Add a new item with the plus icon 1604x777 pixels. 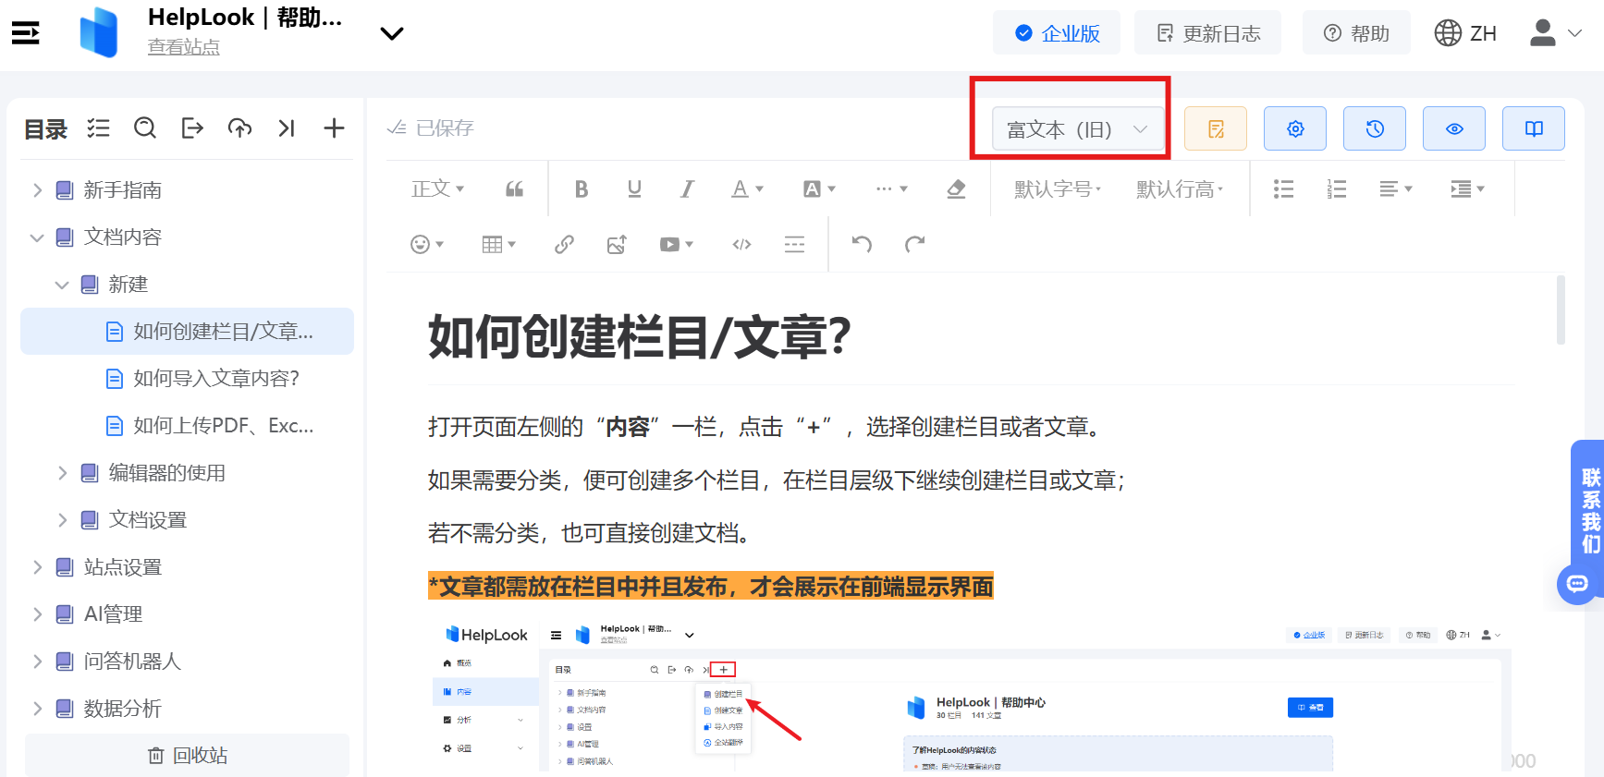[x=334, y=128]
